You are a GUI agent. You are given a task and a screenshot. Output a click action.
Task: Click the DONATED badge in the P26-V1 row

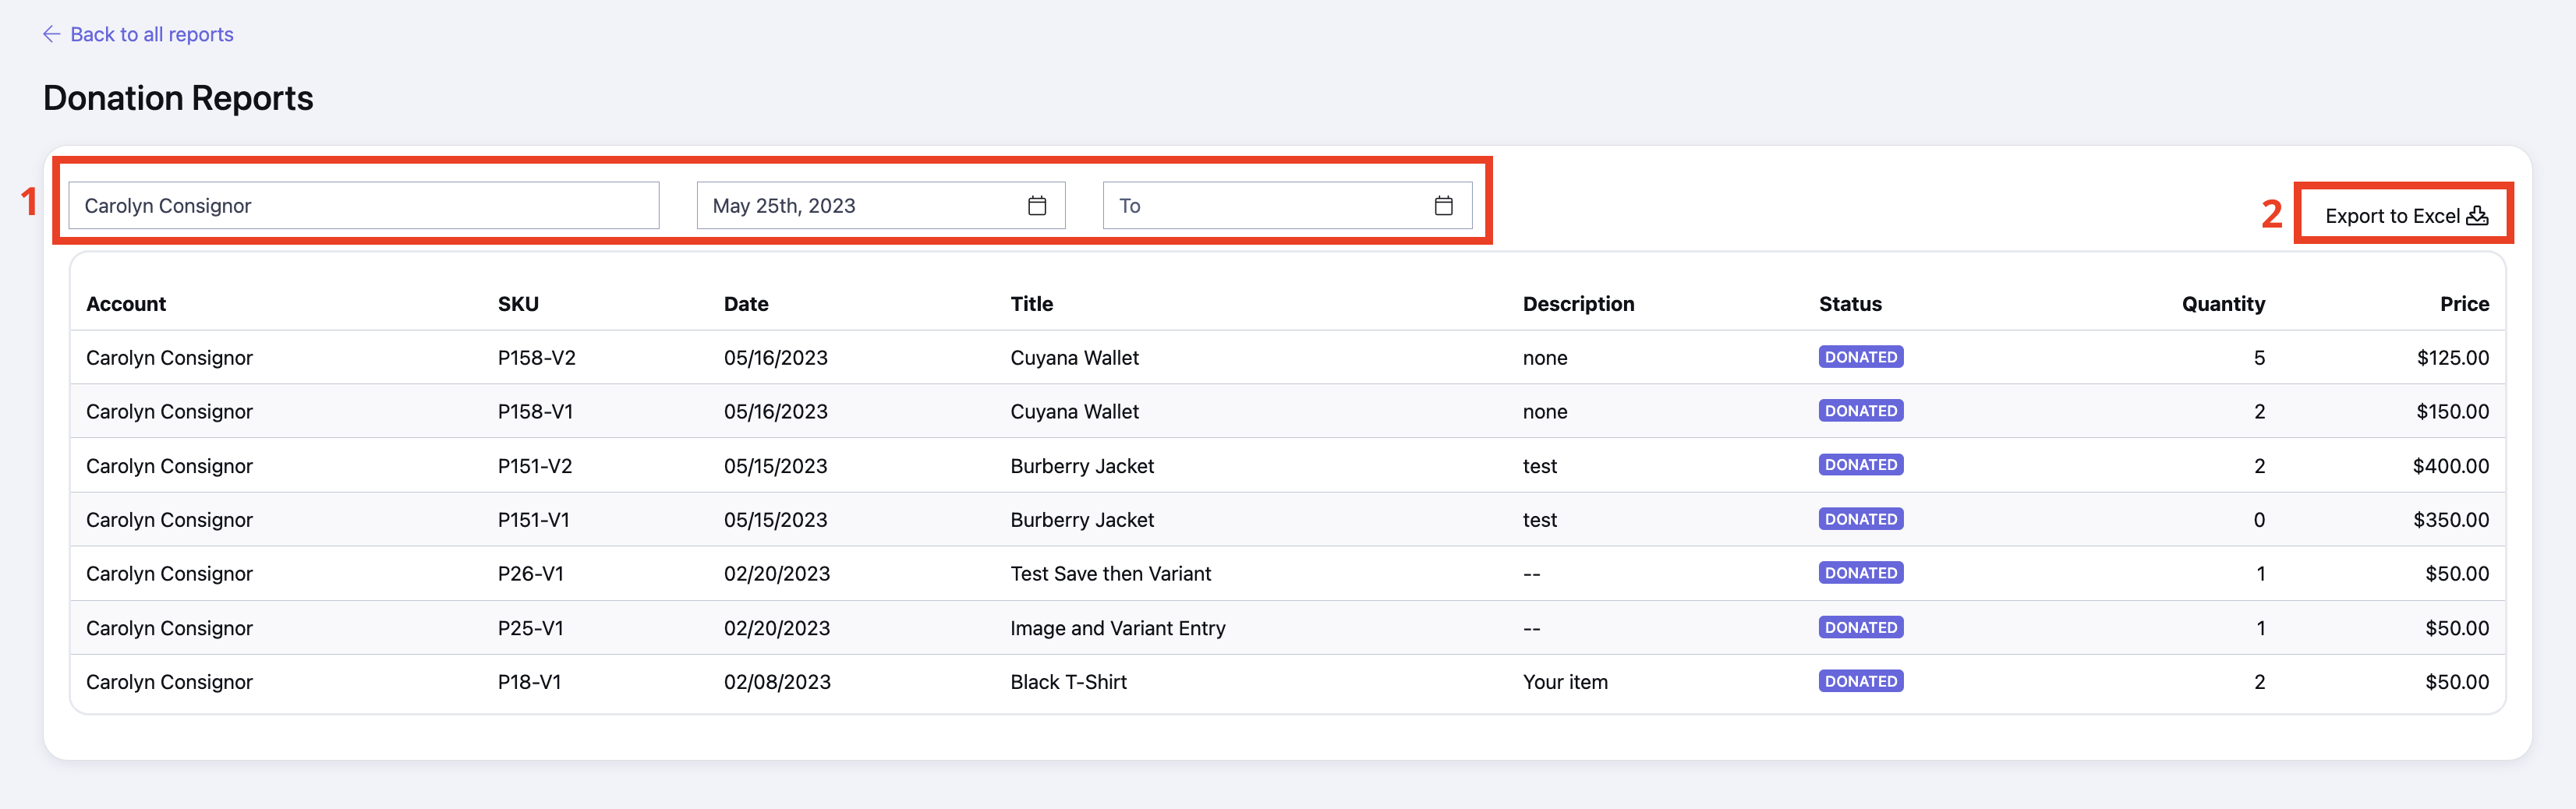1860,573
